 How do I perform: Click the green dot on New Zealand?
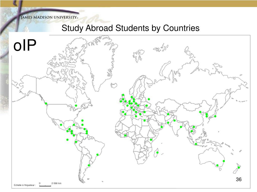[239, 167]
